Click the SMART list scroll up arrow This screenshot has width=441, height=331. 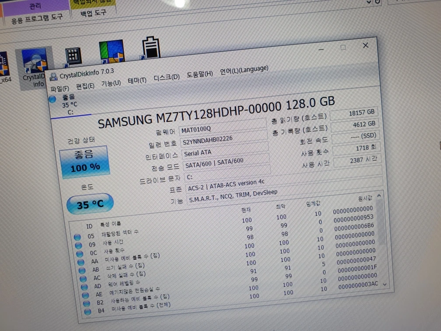coord(379,196)
